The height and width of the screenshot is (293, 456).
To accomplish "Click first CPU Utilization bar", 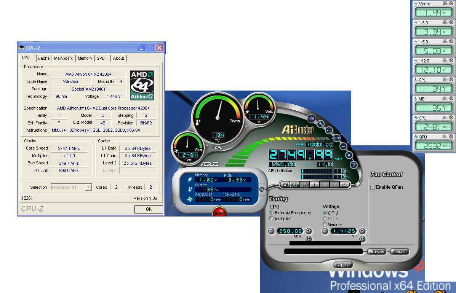I will 317,171.
